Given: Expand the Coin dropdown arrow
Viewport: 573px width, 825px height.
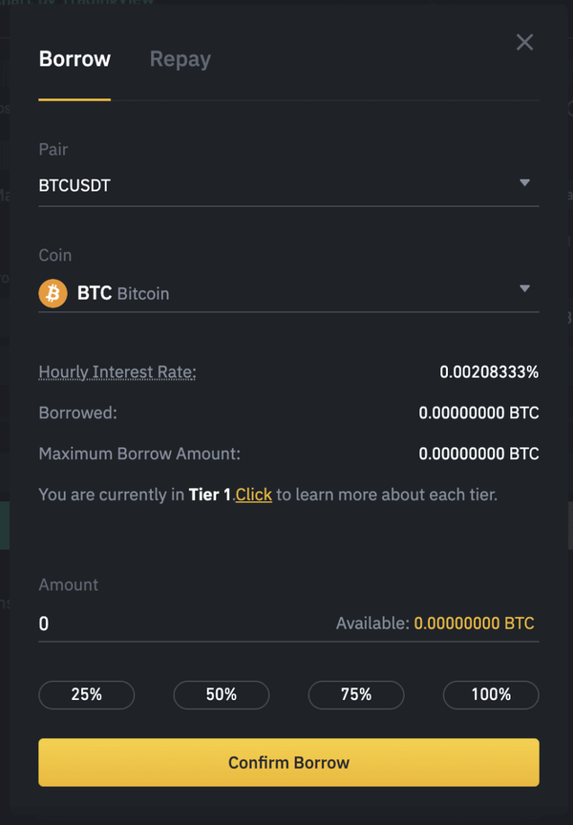Looking at the screenshot, I should pyautogui.click(x=524, y=288).
